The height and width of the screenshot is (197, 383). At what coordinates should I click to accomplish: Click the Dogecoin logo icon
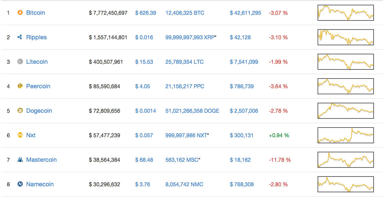pyautogui.click(x=20, y=111)
